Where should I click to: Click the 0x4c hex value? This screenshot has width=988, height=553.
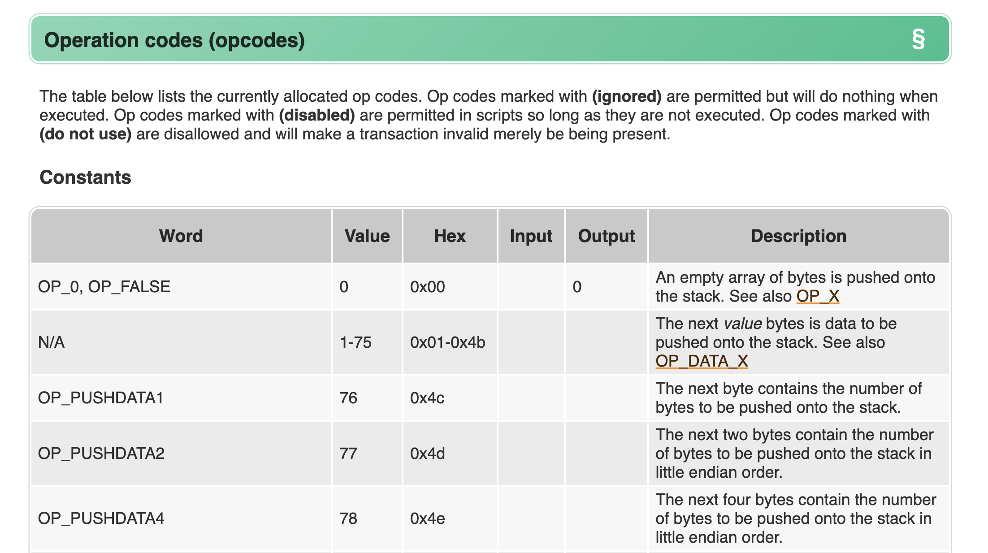pos(427,398)
